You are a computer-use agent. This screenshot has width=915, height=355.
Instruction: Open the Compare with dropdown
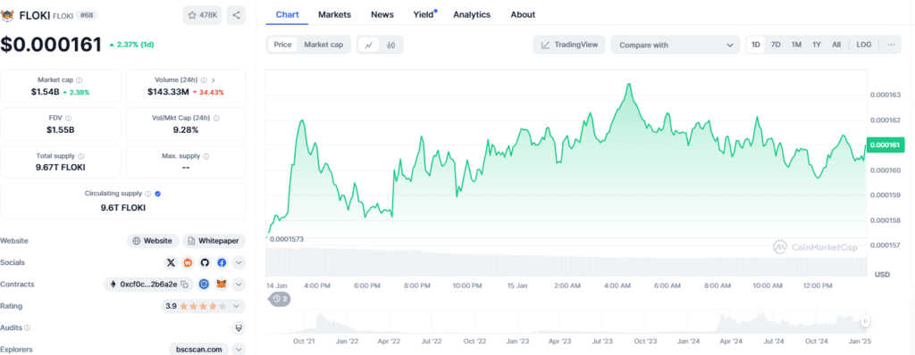676,45
